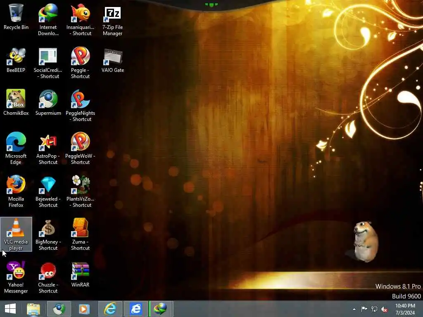Viewport: 423px width, 317px height.
Task: Select the Chuzzle shortcut icon
Action: coord(48,278)
